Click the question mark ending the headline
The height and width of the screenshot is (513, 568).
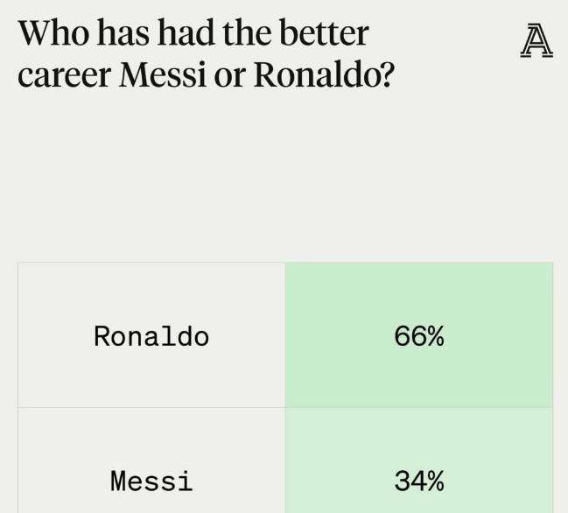[386, 76]
